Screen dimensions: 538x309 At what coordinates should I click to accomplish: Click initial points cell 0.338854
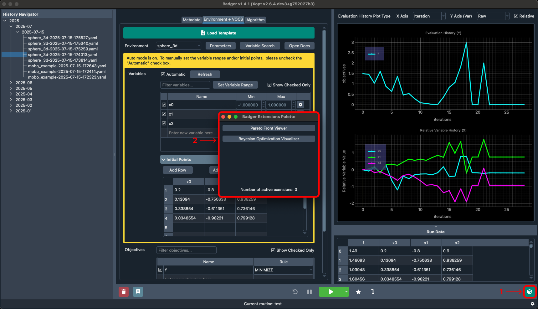coord(188,209)
